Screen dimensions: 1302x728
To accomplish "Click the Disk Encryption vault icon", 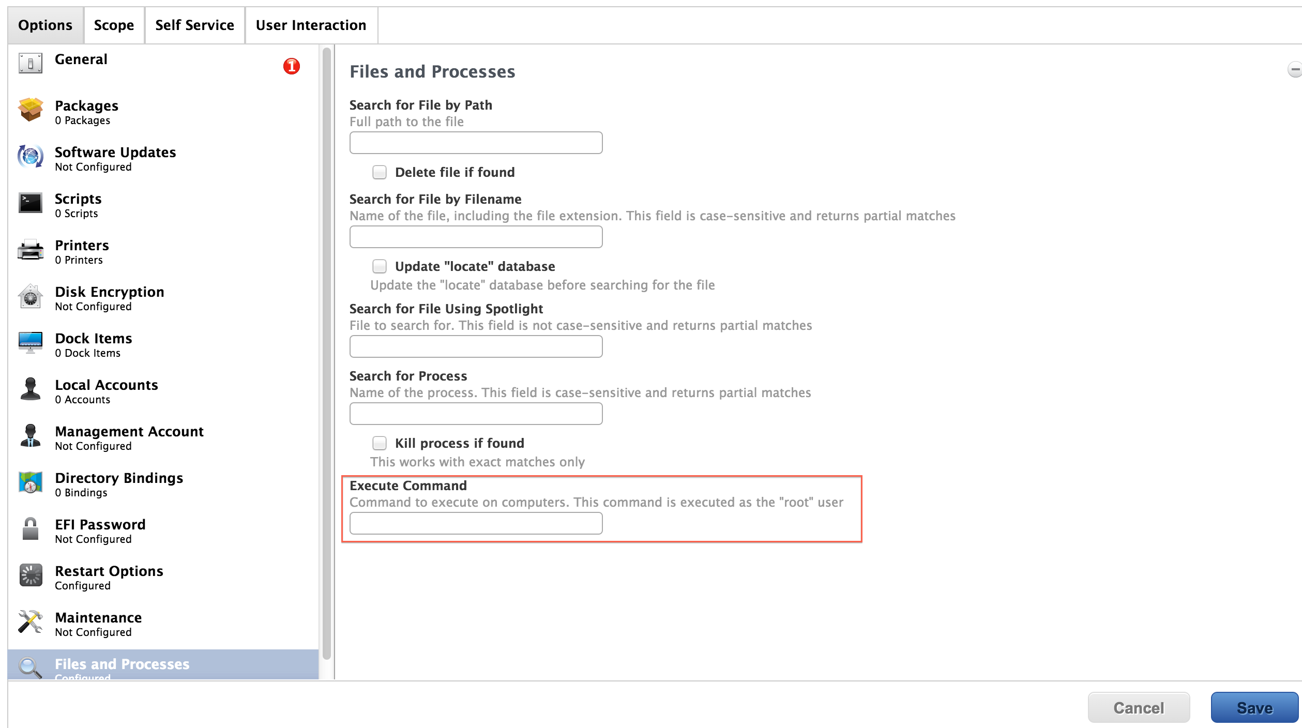I will 31,296.
